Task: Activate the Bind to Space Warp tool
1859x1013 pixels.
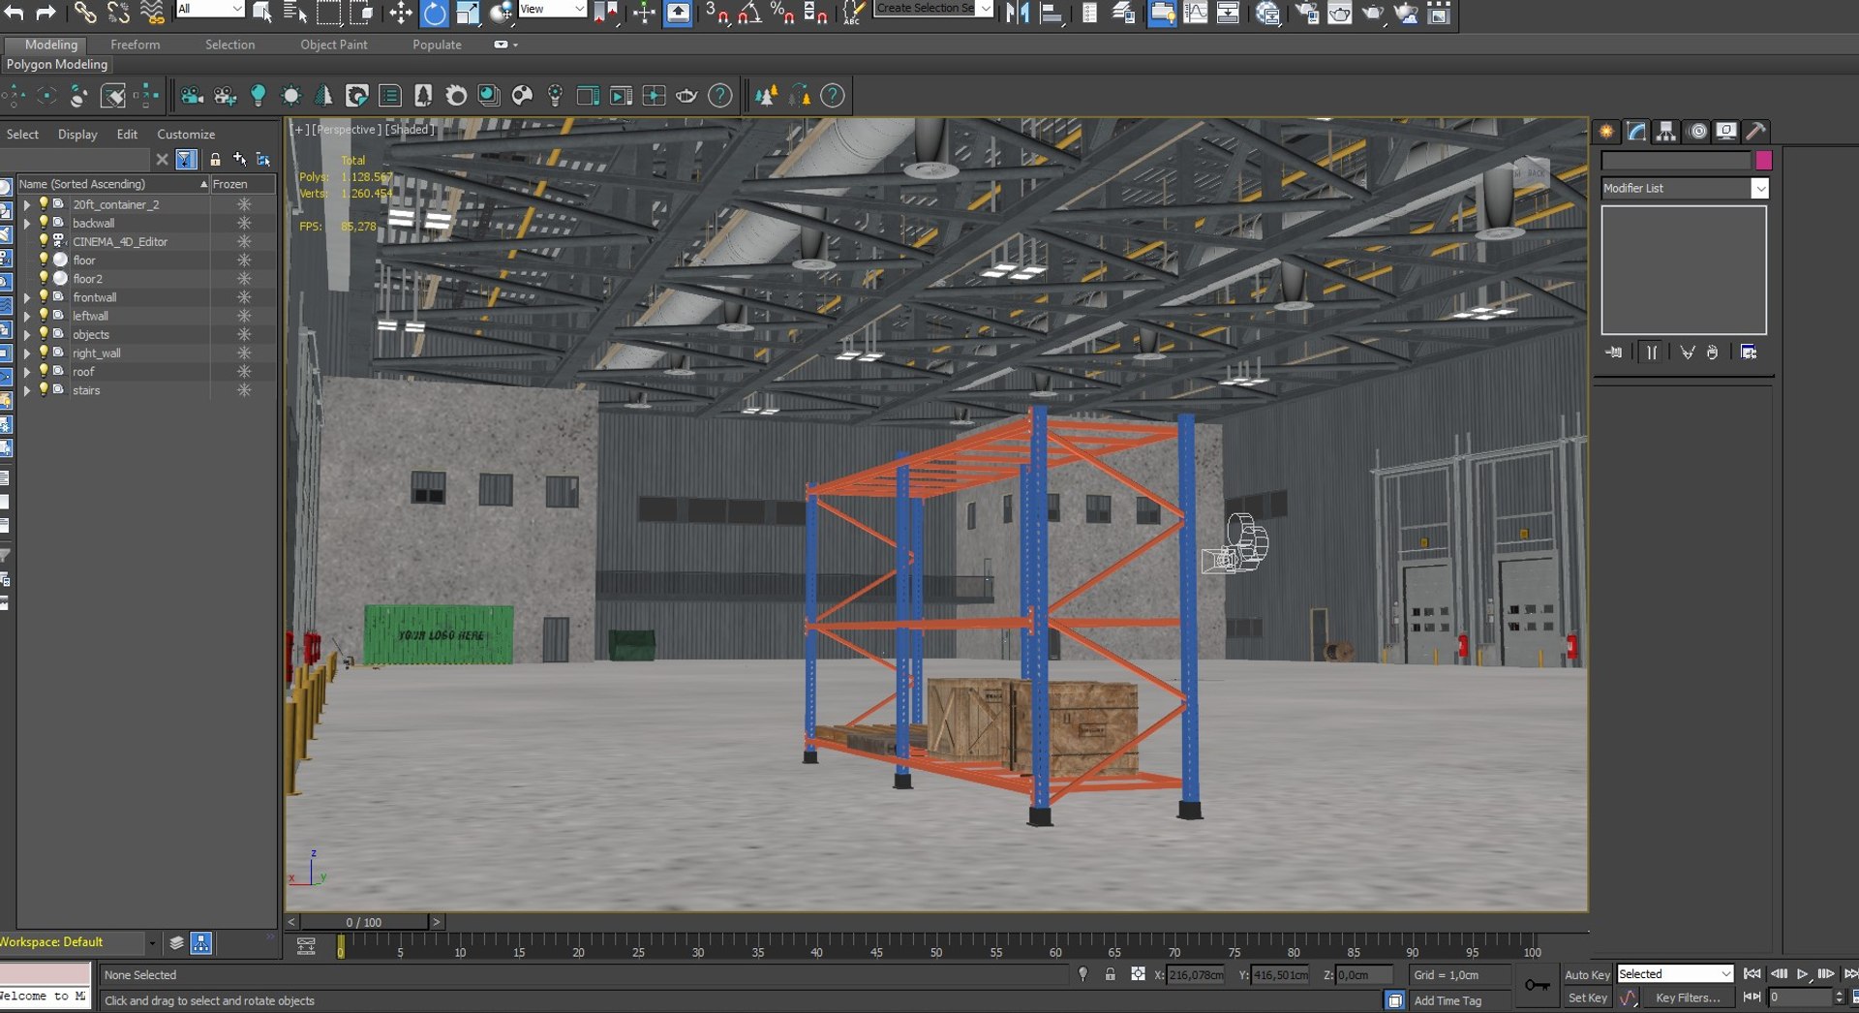Action: tap(152, 12)
